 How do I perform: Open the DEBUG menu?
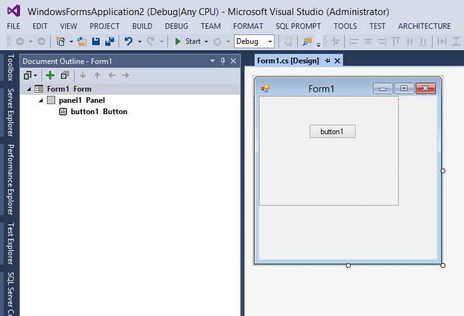176,26
